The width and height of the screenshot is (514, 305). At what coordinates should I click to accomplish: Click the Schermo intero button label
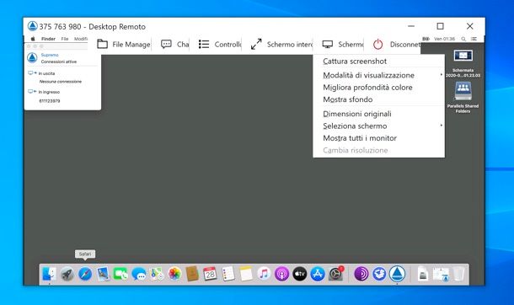(290, 44)
